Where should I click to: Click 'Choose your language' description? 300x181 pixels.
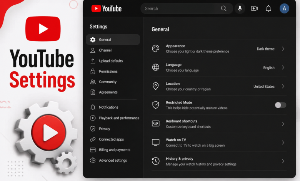click(182, 70)
